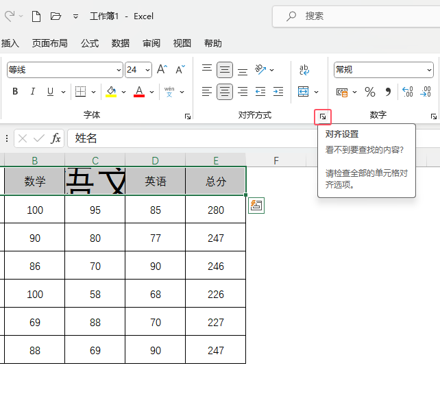Toggle Bold formatting
The height and width of the screenshot is (396, 440).
coord(15,91)
